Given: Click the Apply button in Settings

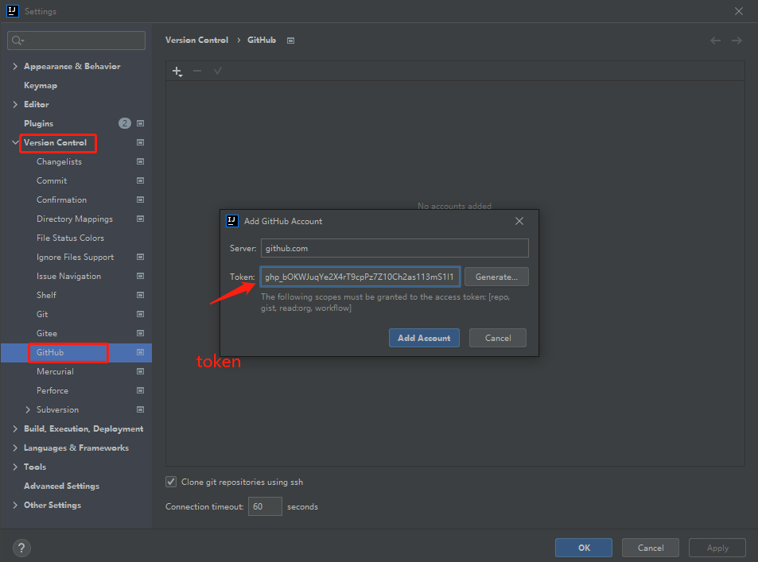Looking at the screenshot, I should 717,548.
